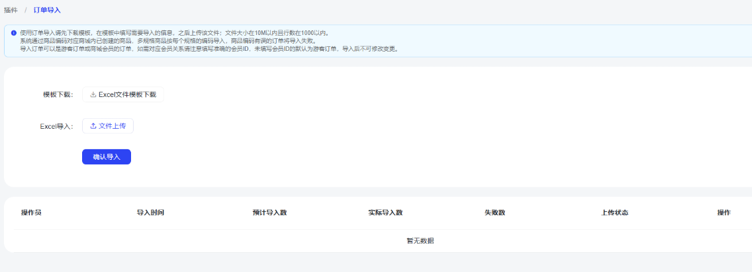Click the 暂无数据 empty table row
Image resolution: width=752 pixels, height=272 pixels.
coord(420,241)
